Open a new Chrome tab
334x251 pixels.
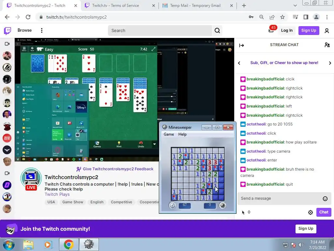click(244, 6)
